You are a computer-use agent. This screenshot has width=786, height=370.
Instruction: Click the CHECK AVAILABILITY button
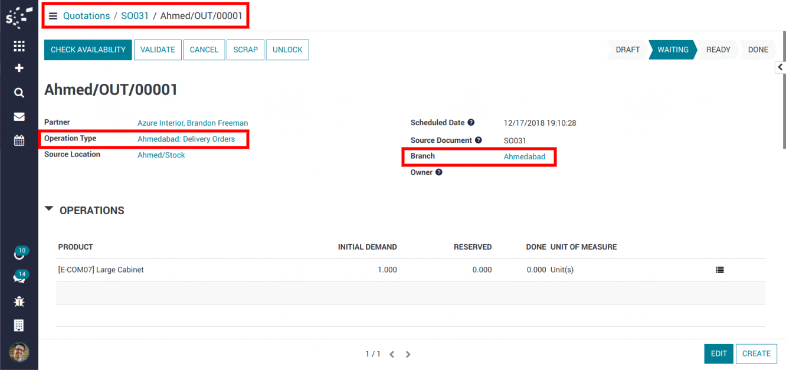point(88,50)
